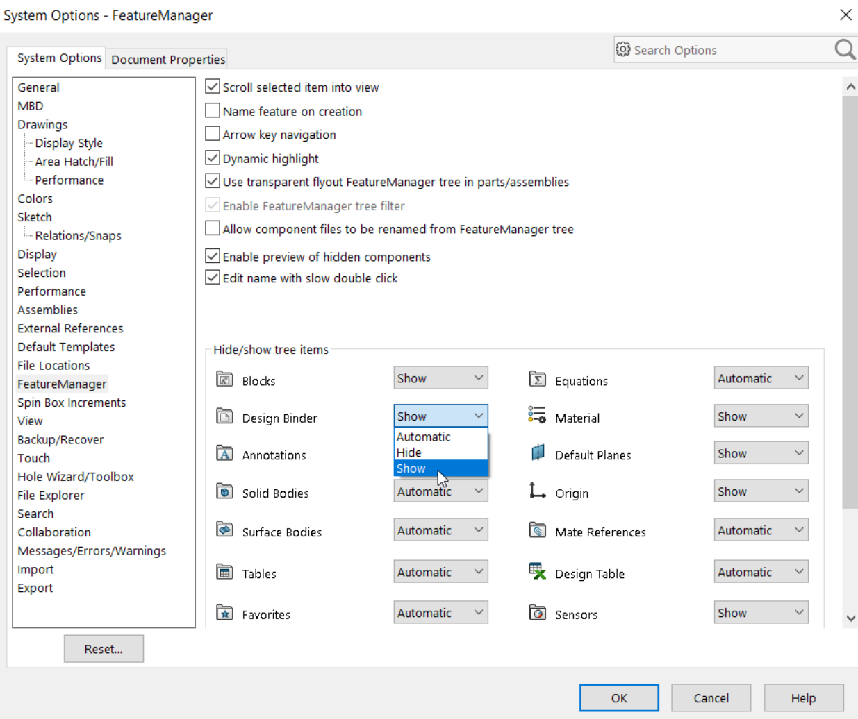The image size is (858, 719).
Task: Enable Arrow key navigation
Action: [212, 134]
